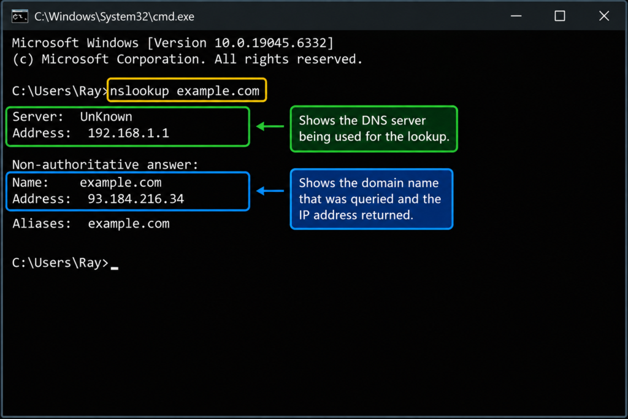This screenshot has height=419, width=628.
Task: Click the address 192.168.1.1
Action: [128, 133]
